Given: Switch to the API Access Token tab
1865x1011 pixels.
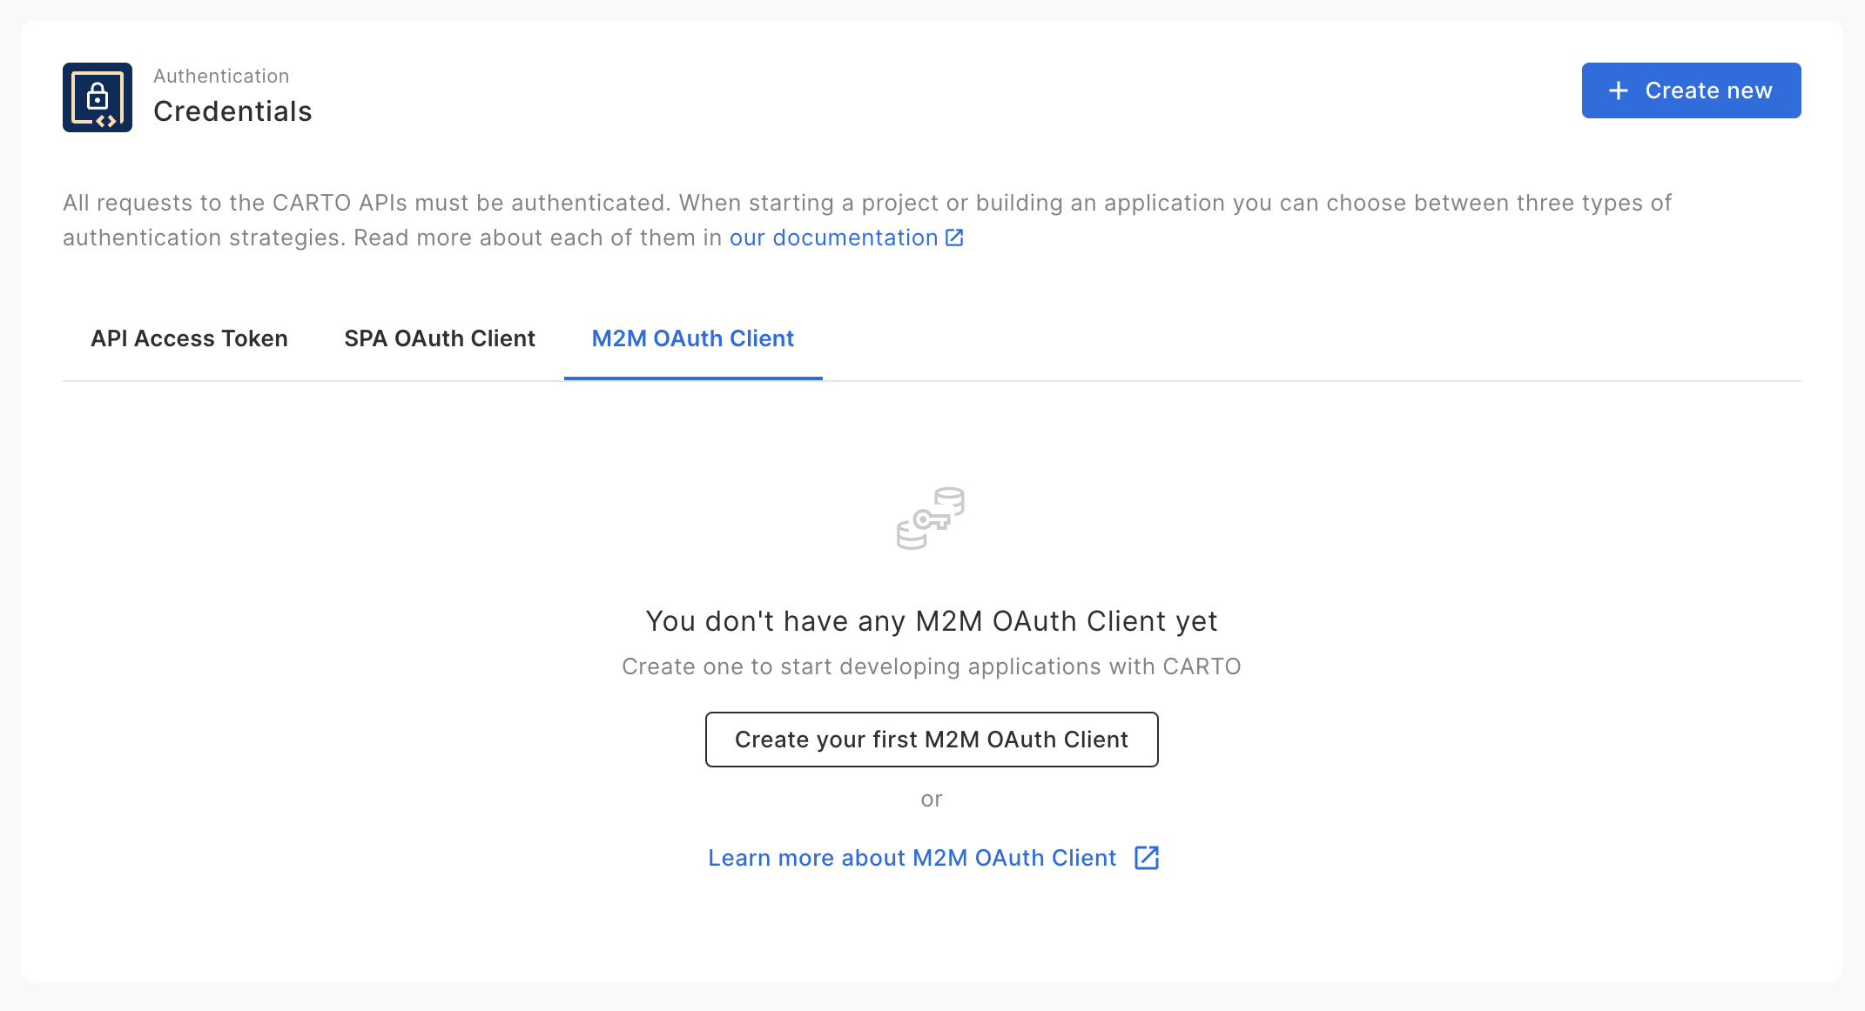Looking at the screenshot, I should click(189, 338).
